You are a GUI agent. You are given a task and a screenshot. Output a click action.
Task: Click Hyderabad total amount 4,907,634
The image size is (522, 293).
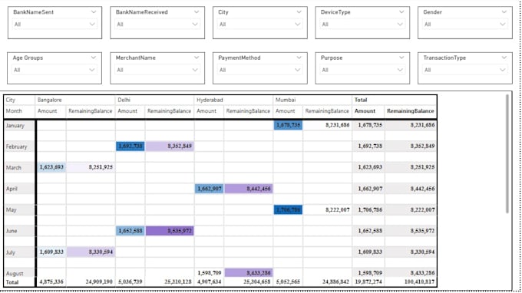pos(209,281)
